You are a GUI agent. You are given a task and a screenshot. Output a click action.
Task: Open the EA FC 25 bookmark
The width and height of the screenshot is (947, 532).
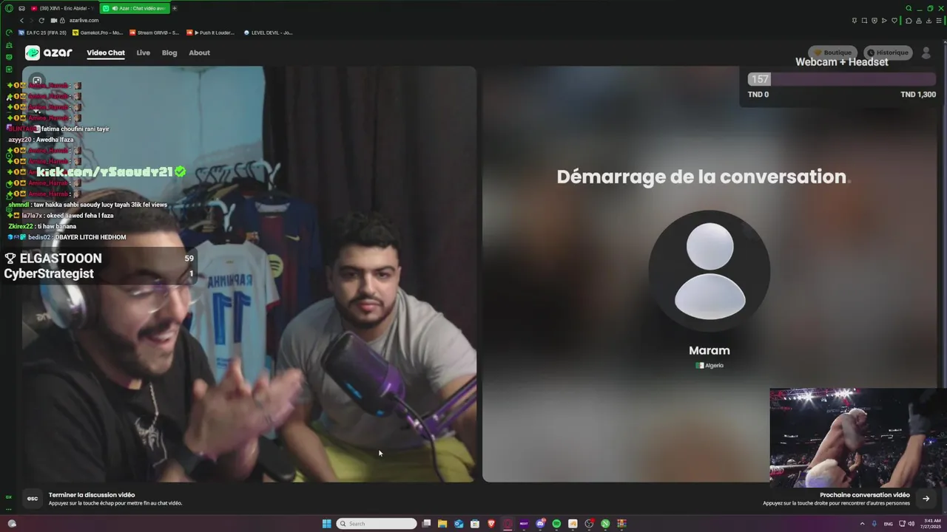(42, 33)
